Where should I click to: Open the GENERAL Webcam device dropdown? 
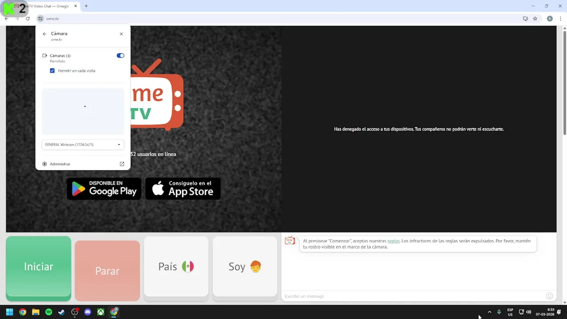click(x=83, y=144)
